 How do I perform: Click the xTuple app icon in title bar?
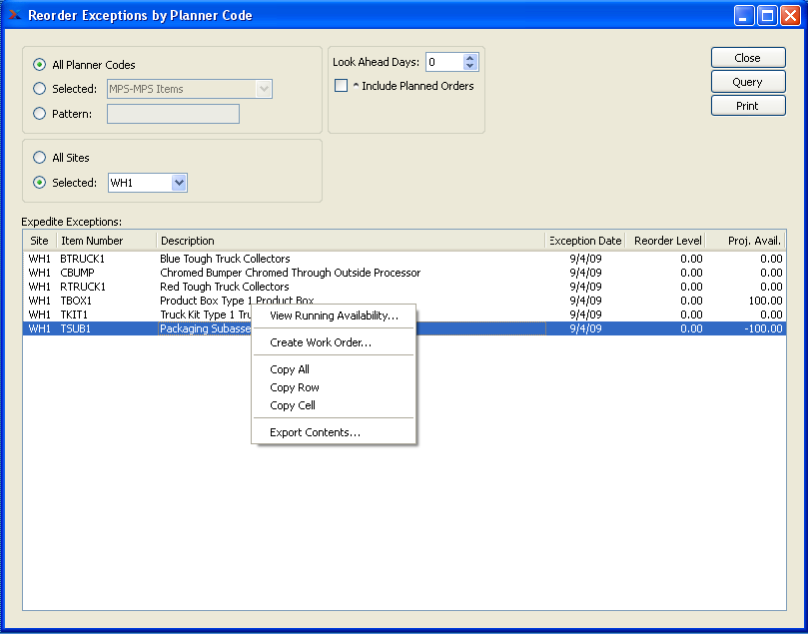click(x=14, y=15)
